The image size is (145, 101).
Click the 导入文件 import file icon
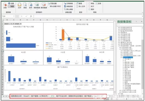tap(80, 6)
